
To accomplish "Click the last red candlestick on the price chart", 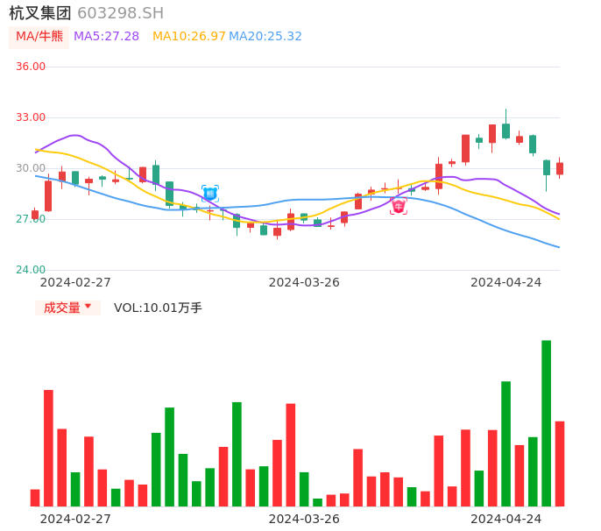I will pyautogui.click(x=560, y=168).
